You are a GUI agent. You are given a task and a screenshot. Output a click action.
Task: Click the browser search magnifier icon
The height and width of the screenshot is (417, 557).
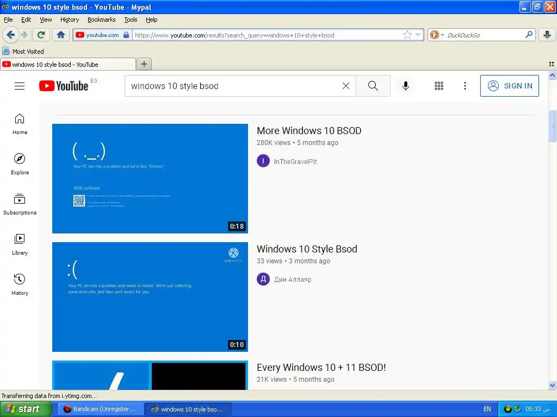click(529, 35)
